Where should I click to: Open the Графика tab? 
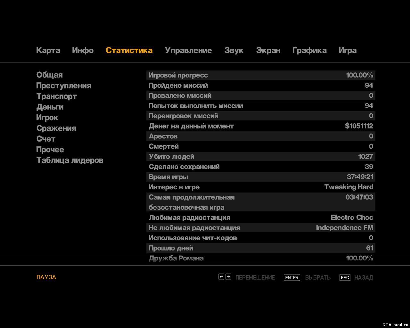tap(309, 51)
